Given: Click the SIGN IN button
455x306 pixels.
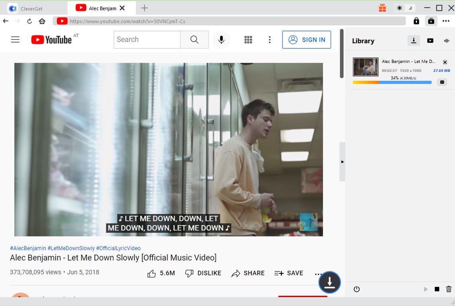Looking at the screenshot, I should tap(306, 40).
